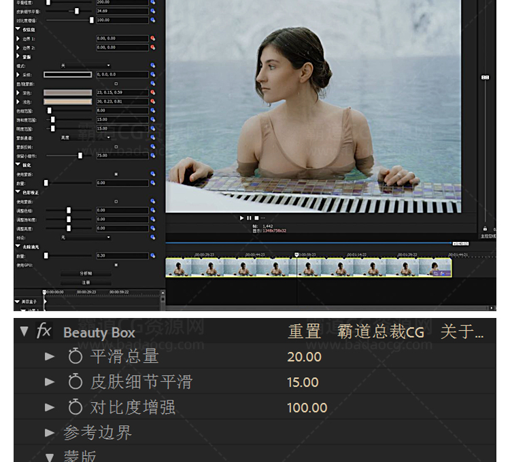Viewport: 510px width, 462px height.
Task: Click the stop button under preview
Action: pos(256,218)
